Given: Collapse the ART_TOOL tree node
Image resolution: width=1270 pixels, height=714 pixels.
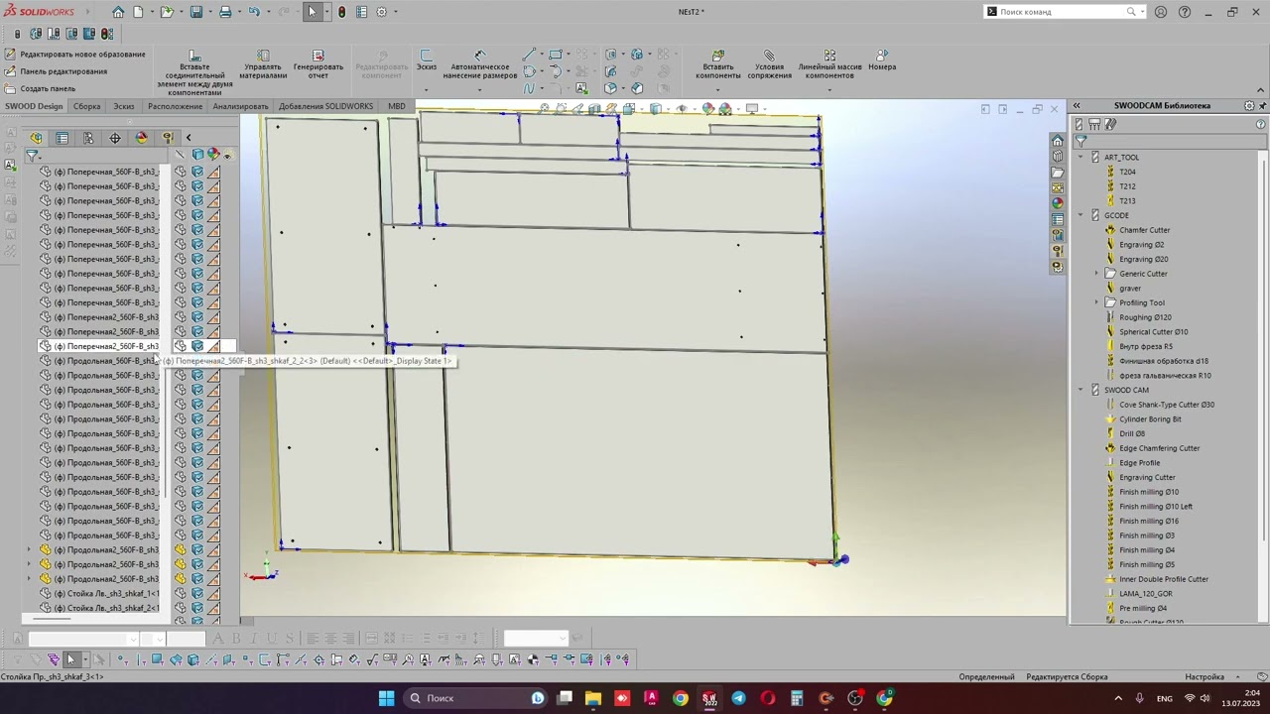Looking at the screenshot, I should [x=1080, y=157].
